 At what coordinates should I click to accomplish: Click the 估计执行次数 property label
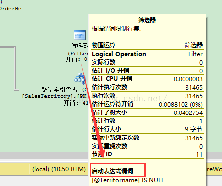click(110, 87)
